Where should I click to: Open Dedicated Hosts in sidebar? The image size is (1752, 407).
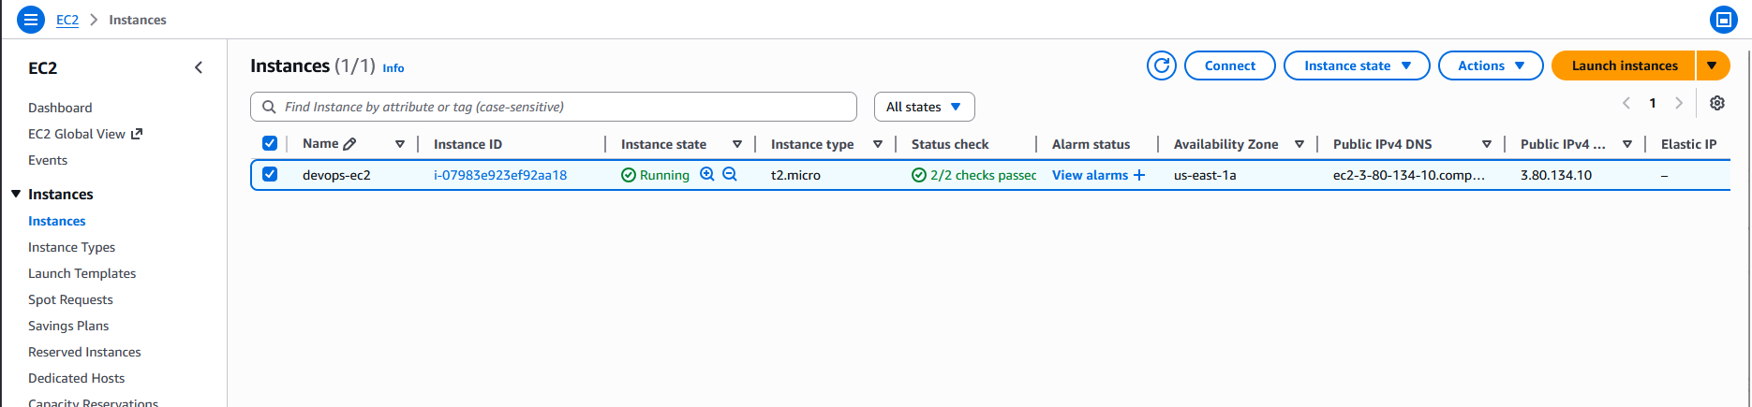pos(76,378)
